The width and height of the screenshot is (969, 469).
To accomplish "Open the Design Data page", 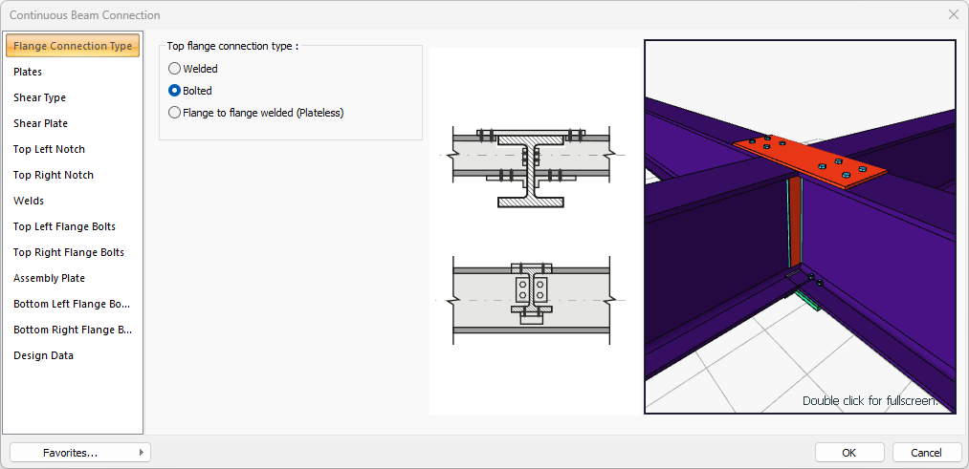I will coord(44,355).
